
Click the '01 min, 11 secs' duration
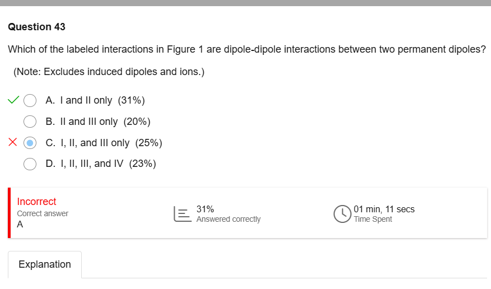coord(384,209)
